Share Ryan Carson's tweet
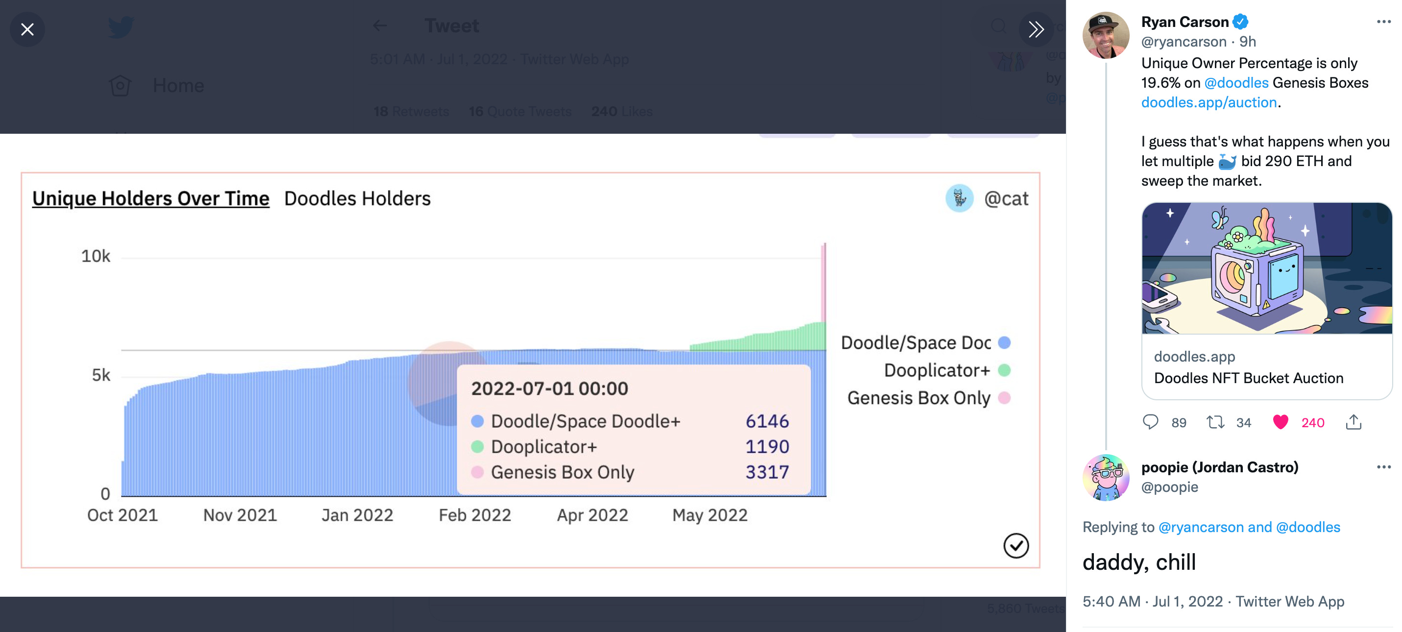 (1353, 422)
